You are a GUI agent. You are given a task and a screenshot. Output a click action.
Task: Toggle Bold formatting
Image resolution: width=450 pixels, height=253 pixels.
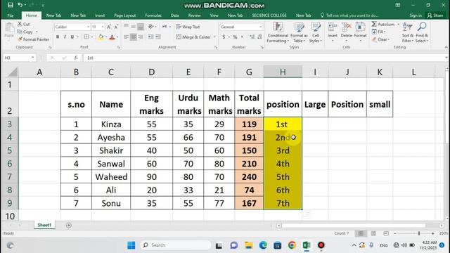coord(58,37)
